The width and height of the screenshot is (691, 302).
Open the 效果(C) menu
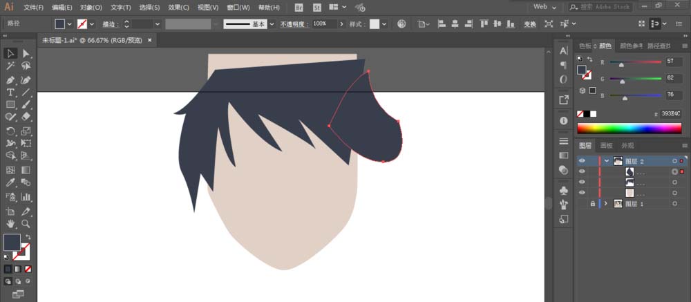pos(178,8)
